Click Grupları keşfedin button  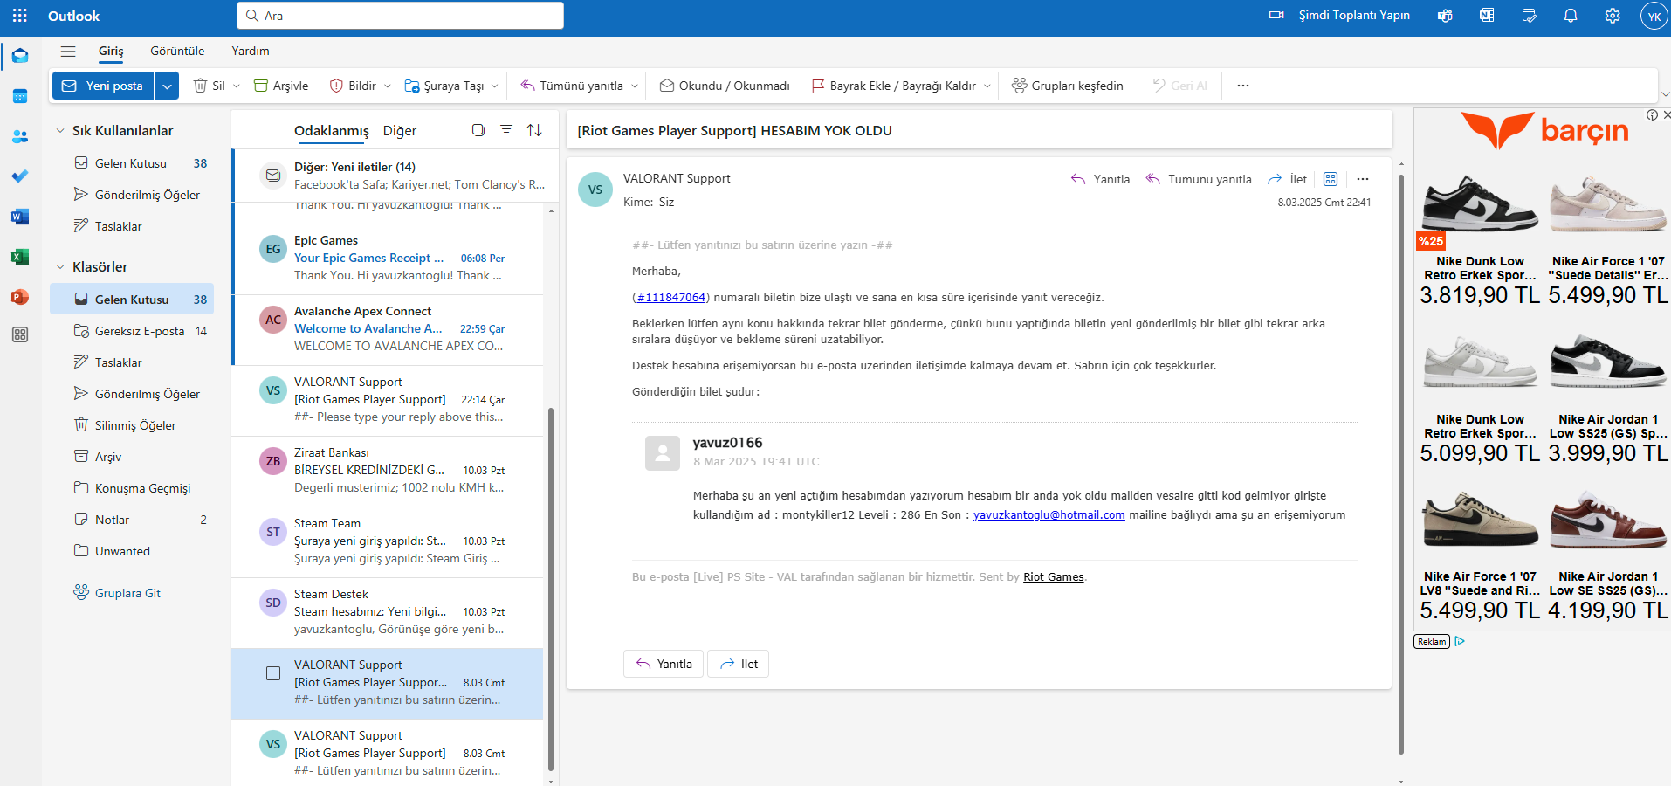pos(1068,86)
